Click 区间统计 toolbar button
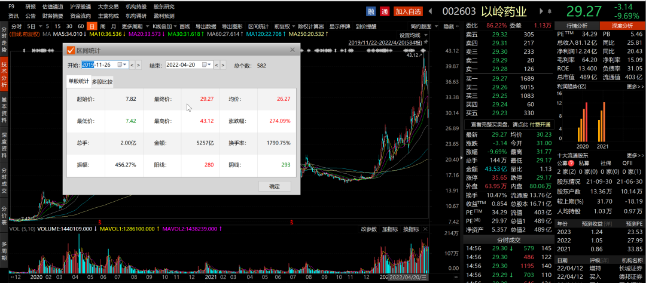The height and width of the screenshot is (283, 646). [258, 26]
